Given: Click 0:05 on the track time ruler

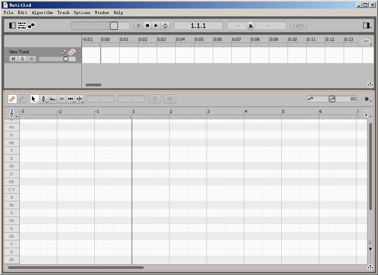Looking at the screenshot, I should pyautogui.click(x=199, y=39).
